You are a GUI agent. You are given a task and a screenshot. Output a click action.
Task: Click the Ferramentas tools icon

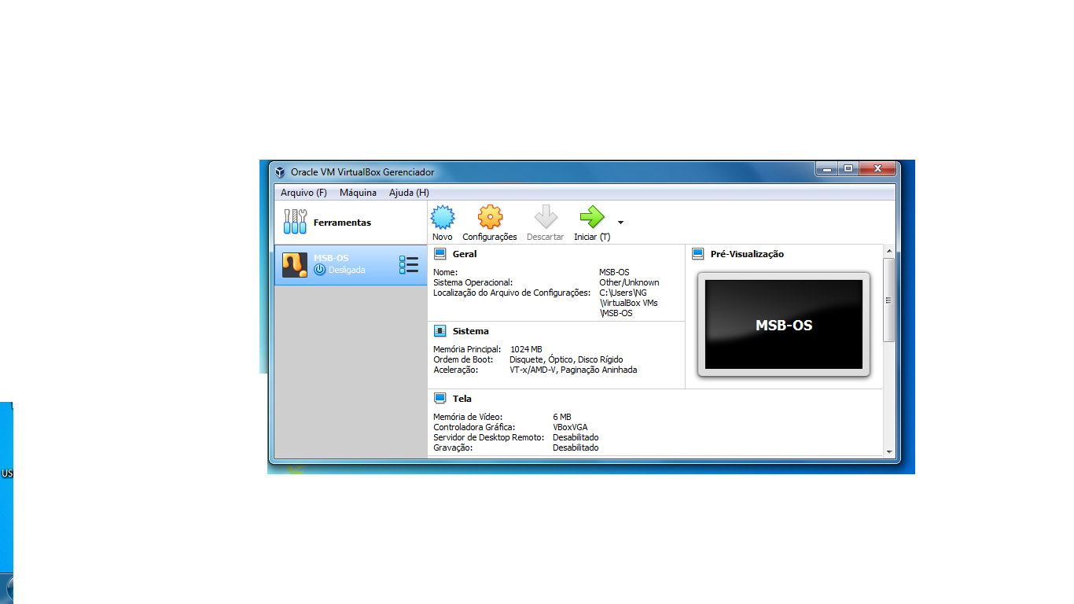(x=295, y=222)
